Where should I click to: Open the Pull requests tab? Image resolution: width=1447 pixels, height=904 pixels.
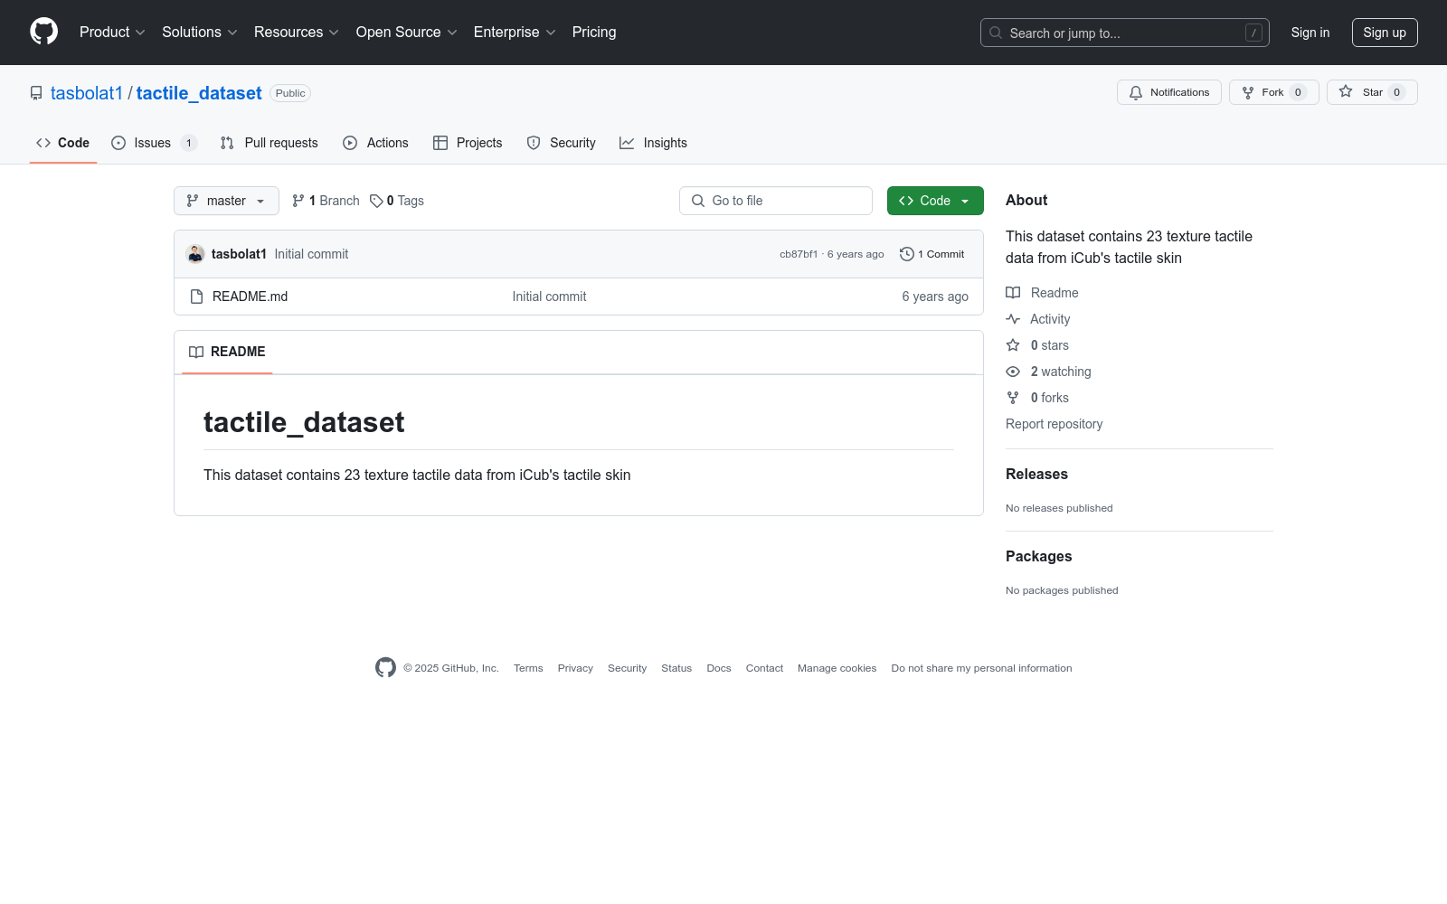[270, 143]
